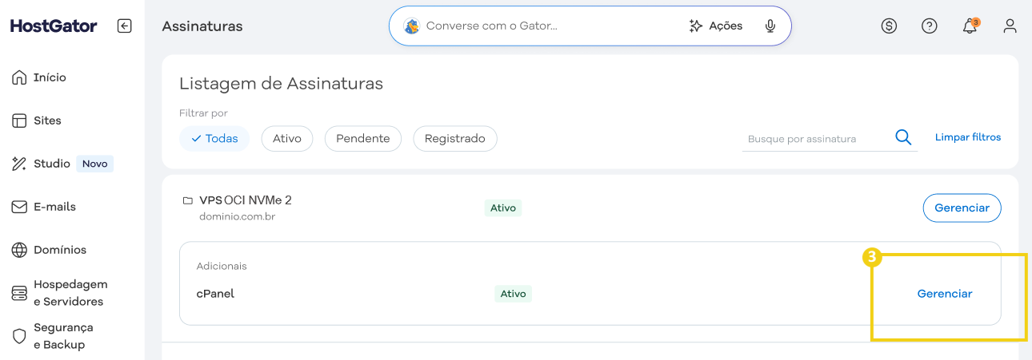Click Limpar filtros link

(968, 137)
